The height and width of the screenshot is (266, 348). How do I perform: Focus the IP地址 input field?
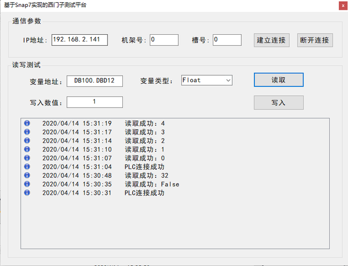point(80,40)
